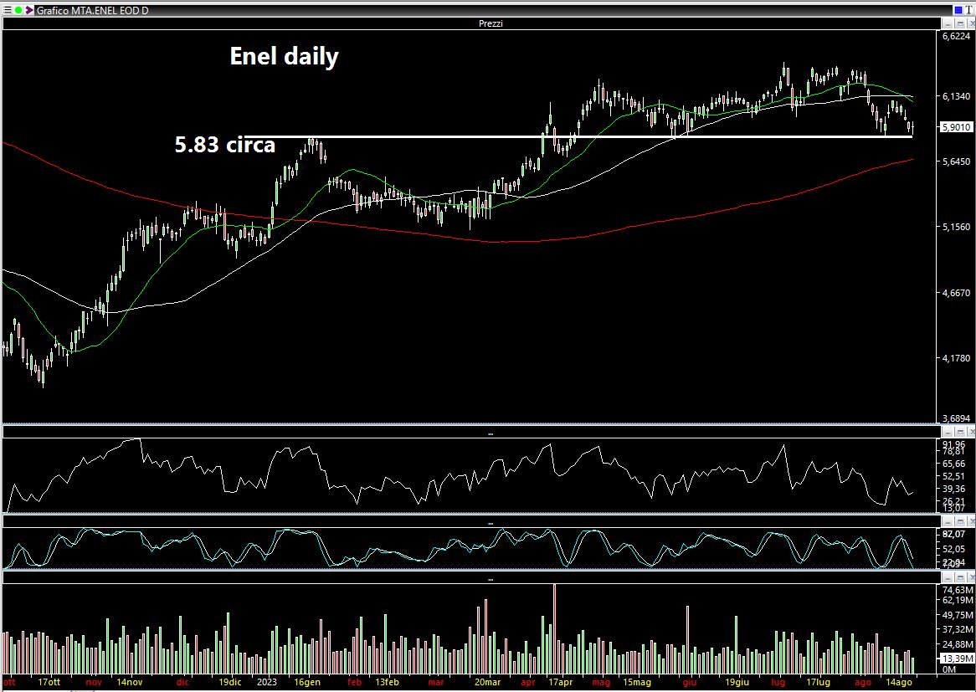Click the blue square icon at top right
The height and width of the screenshot is (692, 976).
pos(958,10)
